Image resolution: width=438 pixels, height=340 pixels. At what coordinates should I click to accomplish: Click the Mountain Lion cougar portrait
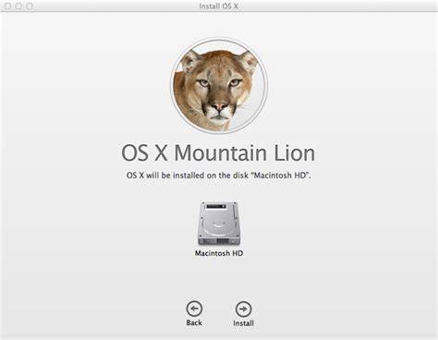click(x=219, y=86)
